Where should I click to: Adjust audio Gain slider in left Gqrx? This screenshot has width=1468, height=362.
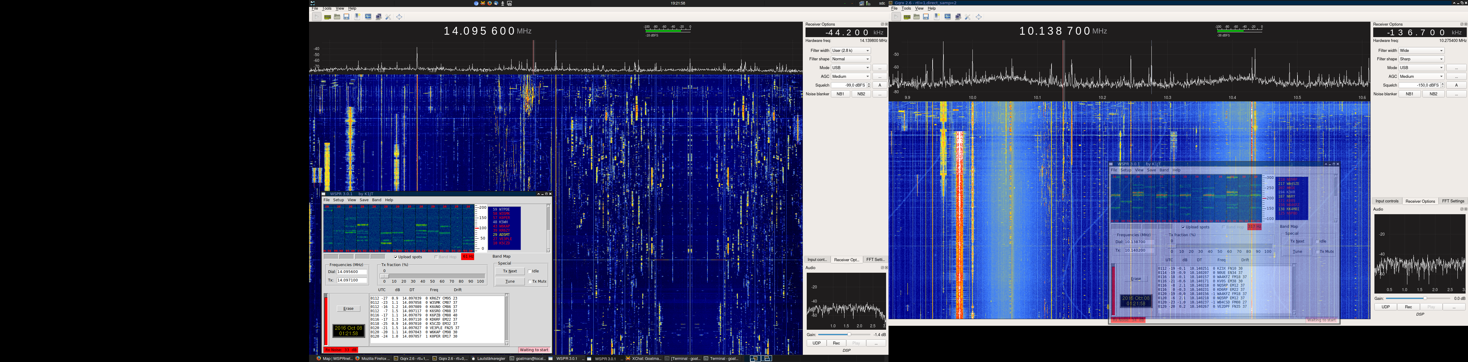coord(845,335)
